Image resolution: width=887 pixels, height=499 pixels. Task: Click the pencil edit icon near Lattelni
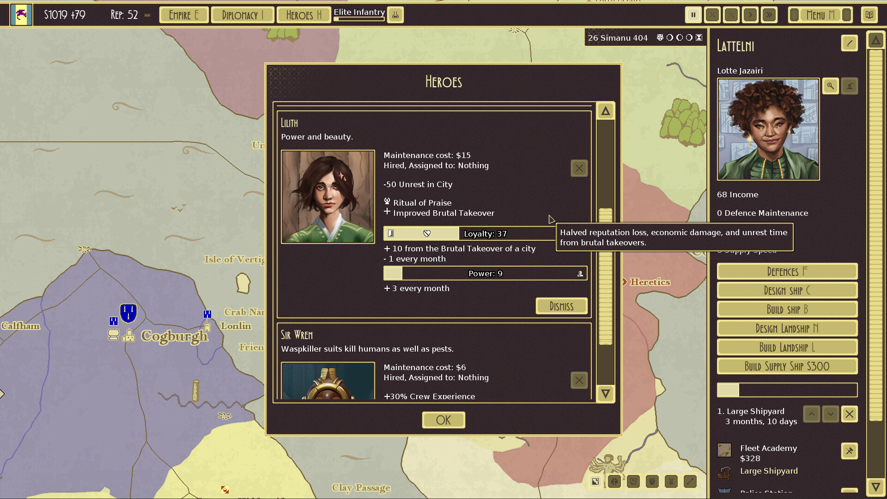click(x=849, y=43)
